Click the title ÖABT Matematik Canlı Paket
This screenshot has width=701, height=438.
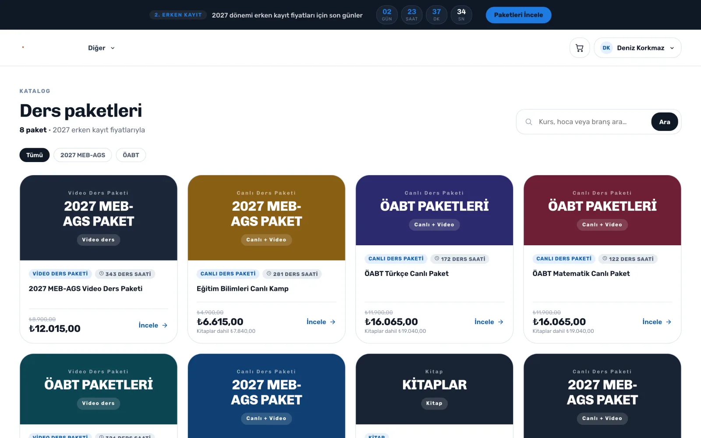pos(581,274)
